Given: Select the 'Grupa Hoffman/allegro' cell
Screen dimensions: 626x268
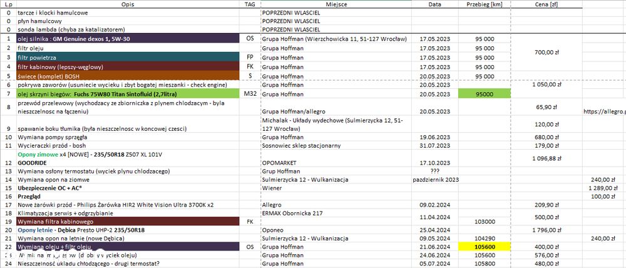Looking at the screenshot, I should (336, 108).
